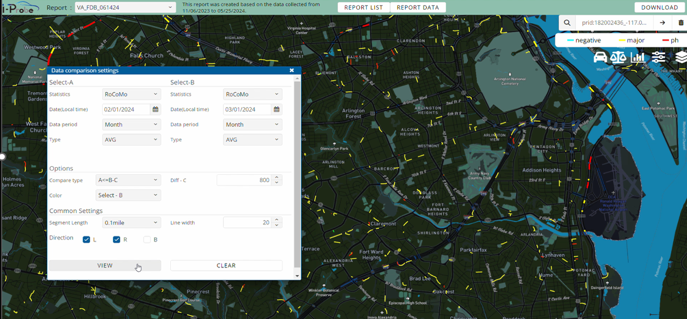
Task: Open the Segment Length dropdown
Action: pyautogui.click(x=131, y=223)
